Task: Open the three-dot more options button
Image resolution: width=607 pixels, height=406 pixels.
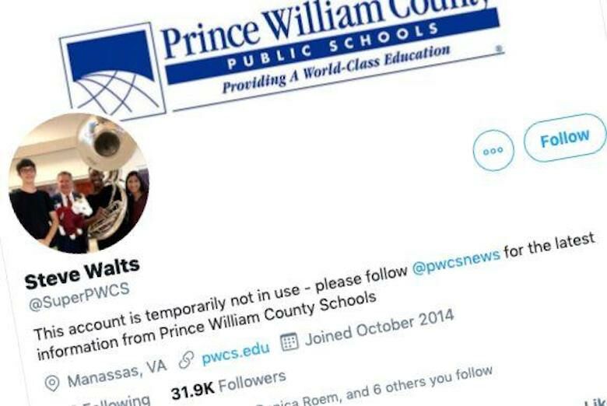Action: [x=493, y=151]
